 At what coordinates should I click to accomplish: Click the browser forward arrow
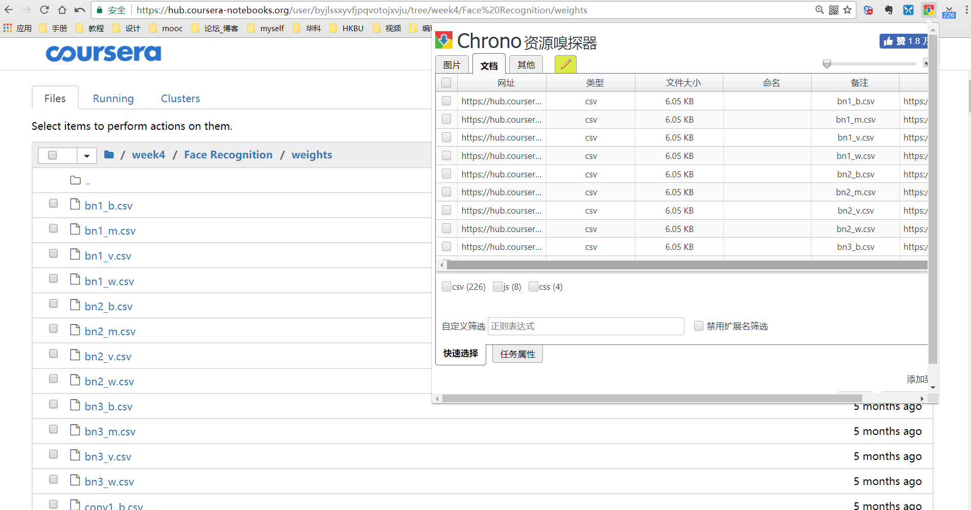[x=27, y=10]
